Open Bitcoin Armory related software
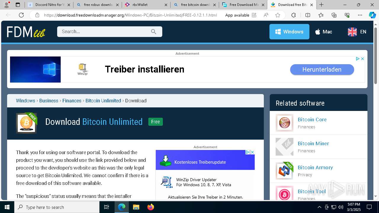 315,167
